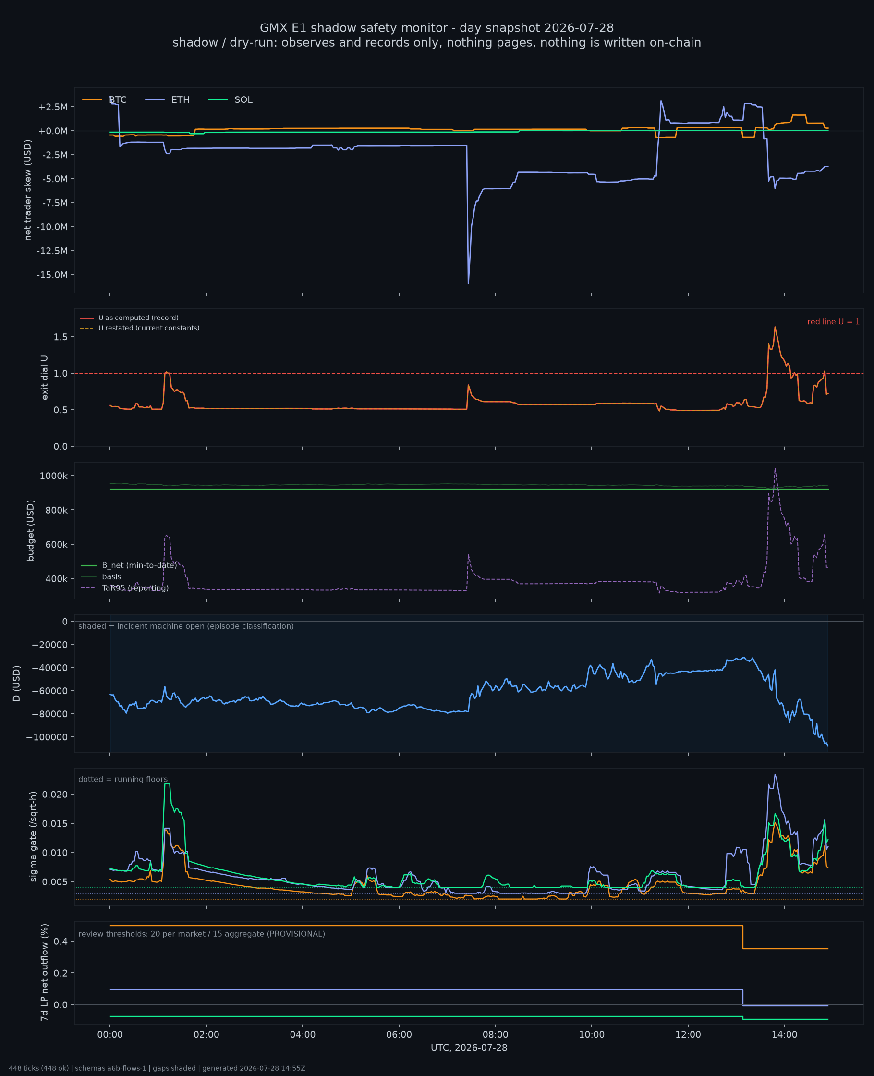Viewport: 874px width, 1076px height.
Task: Click the SOL green legend marker
Action: [218, 100]
